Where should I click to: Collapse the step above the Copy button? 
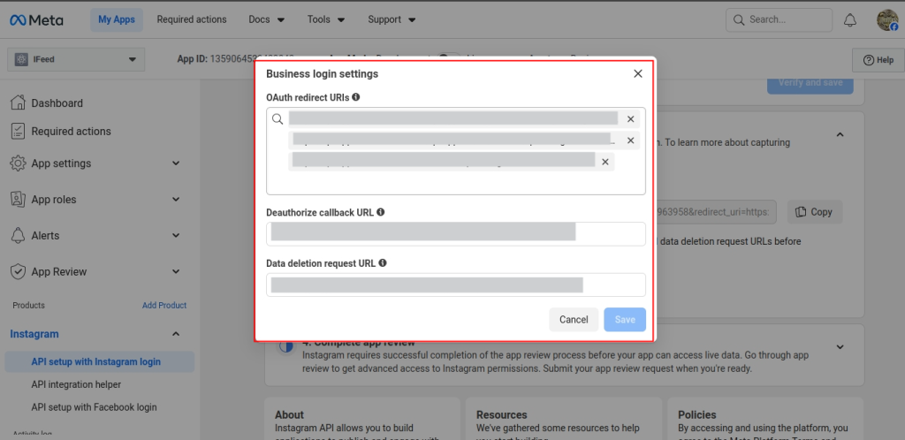(x=840, y=134)
